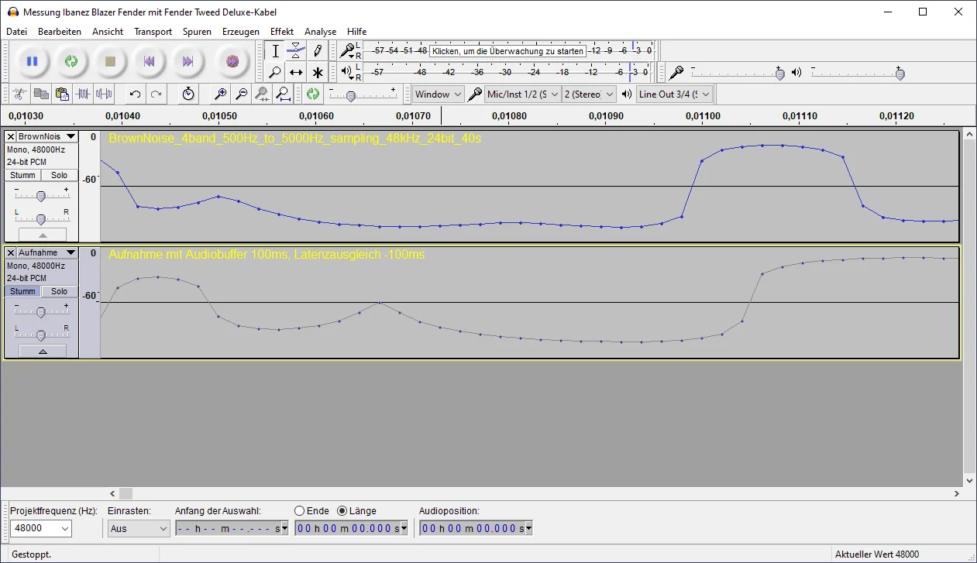Image resolution: width=977 pixels, height=563 pixels.
Task: Click the Undo arrow icon
Action: point(135,94)
